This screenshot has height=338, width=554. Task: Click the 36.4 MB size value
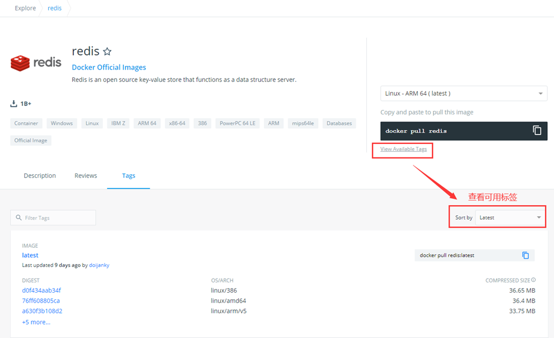pos(524,300)
